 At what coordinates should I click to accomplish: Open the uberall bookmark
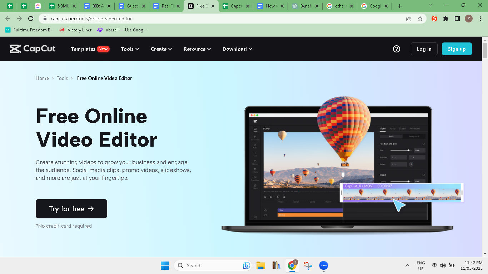(x=122, y=30)
